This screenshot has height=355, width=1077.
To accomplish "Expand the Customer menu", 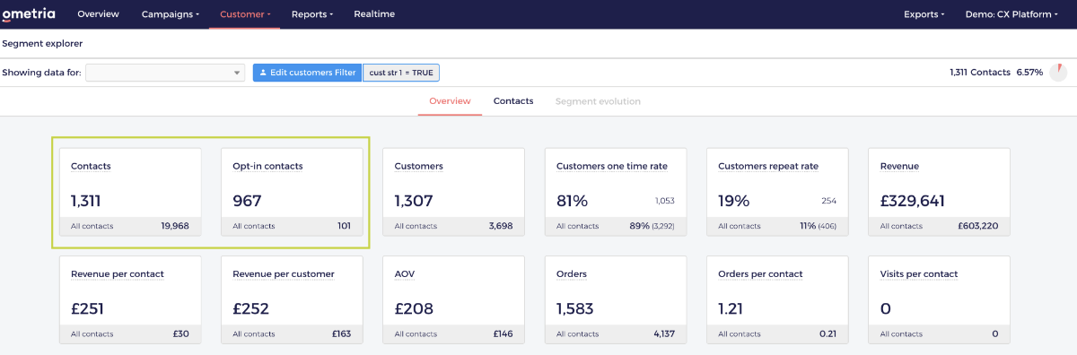I will coord(245,14).
